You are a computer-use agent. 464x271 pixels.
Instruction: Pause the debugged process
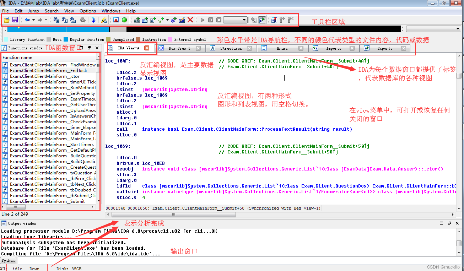tap(211, 20)
